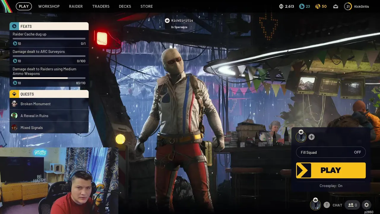This screenshot has width=380, height=214.
Task: Go to the TRADERS tab
Action: coord(101,6)
